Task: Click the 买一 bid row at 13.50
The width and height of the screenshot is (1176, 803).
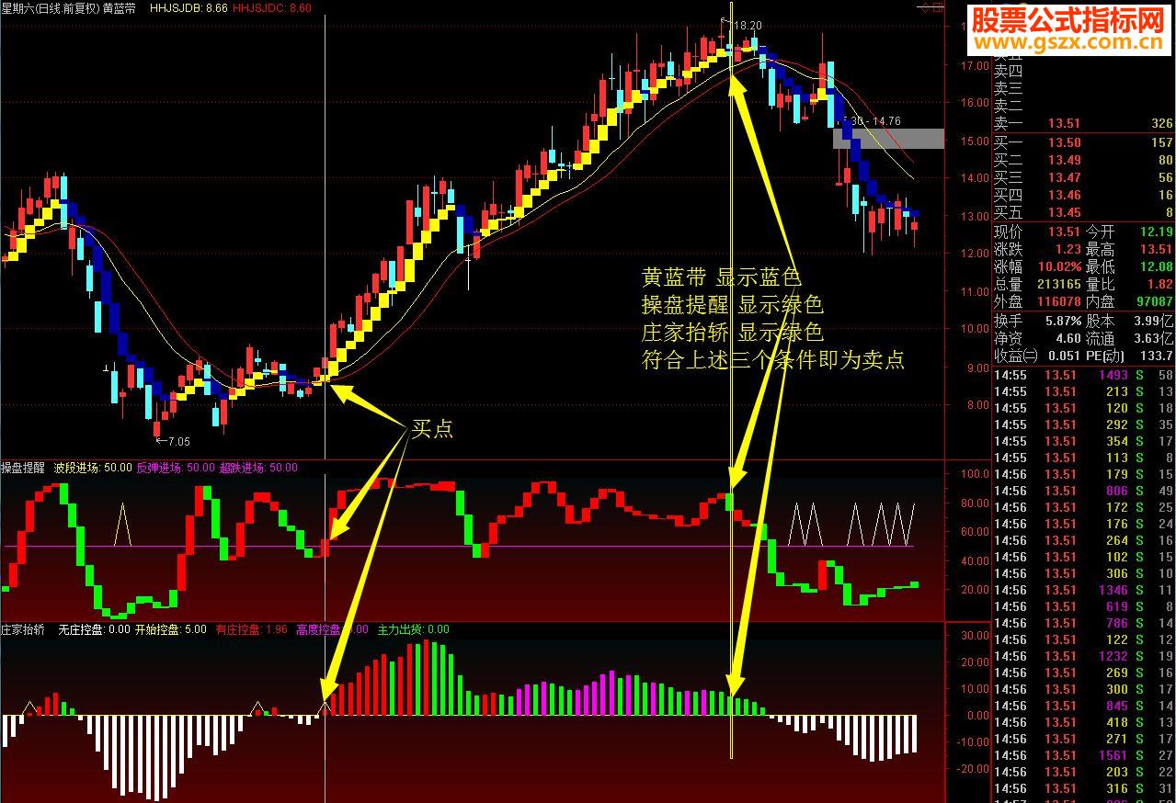Action: click(x=1083, y=142)
